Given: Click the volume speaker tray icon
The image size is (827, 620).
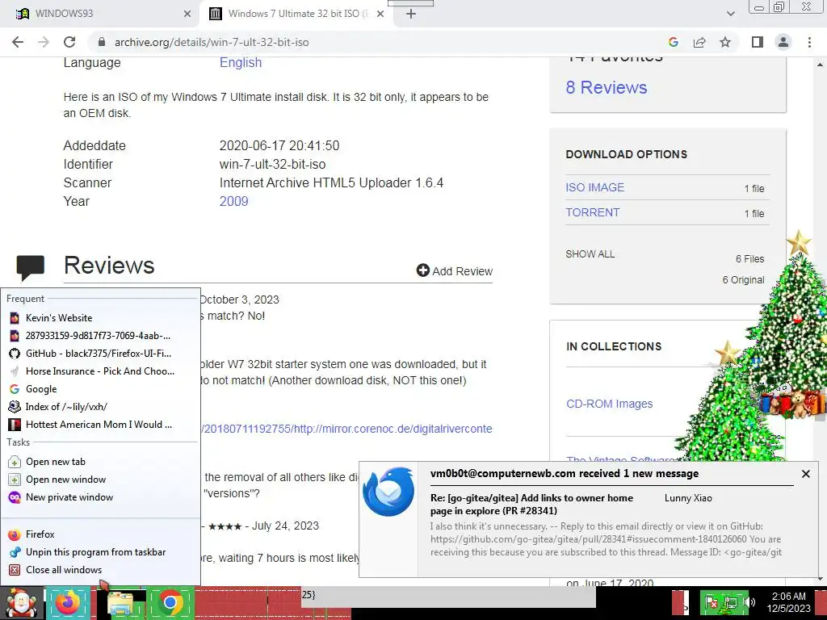Looking at the screenshot, I should [x=749, y=602].
